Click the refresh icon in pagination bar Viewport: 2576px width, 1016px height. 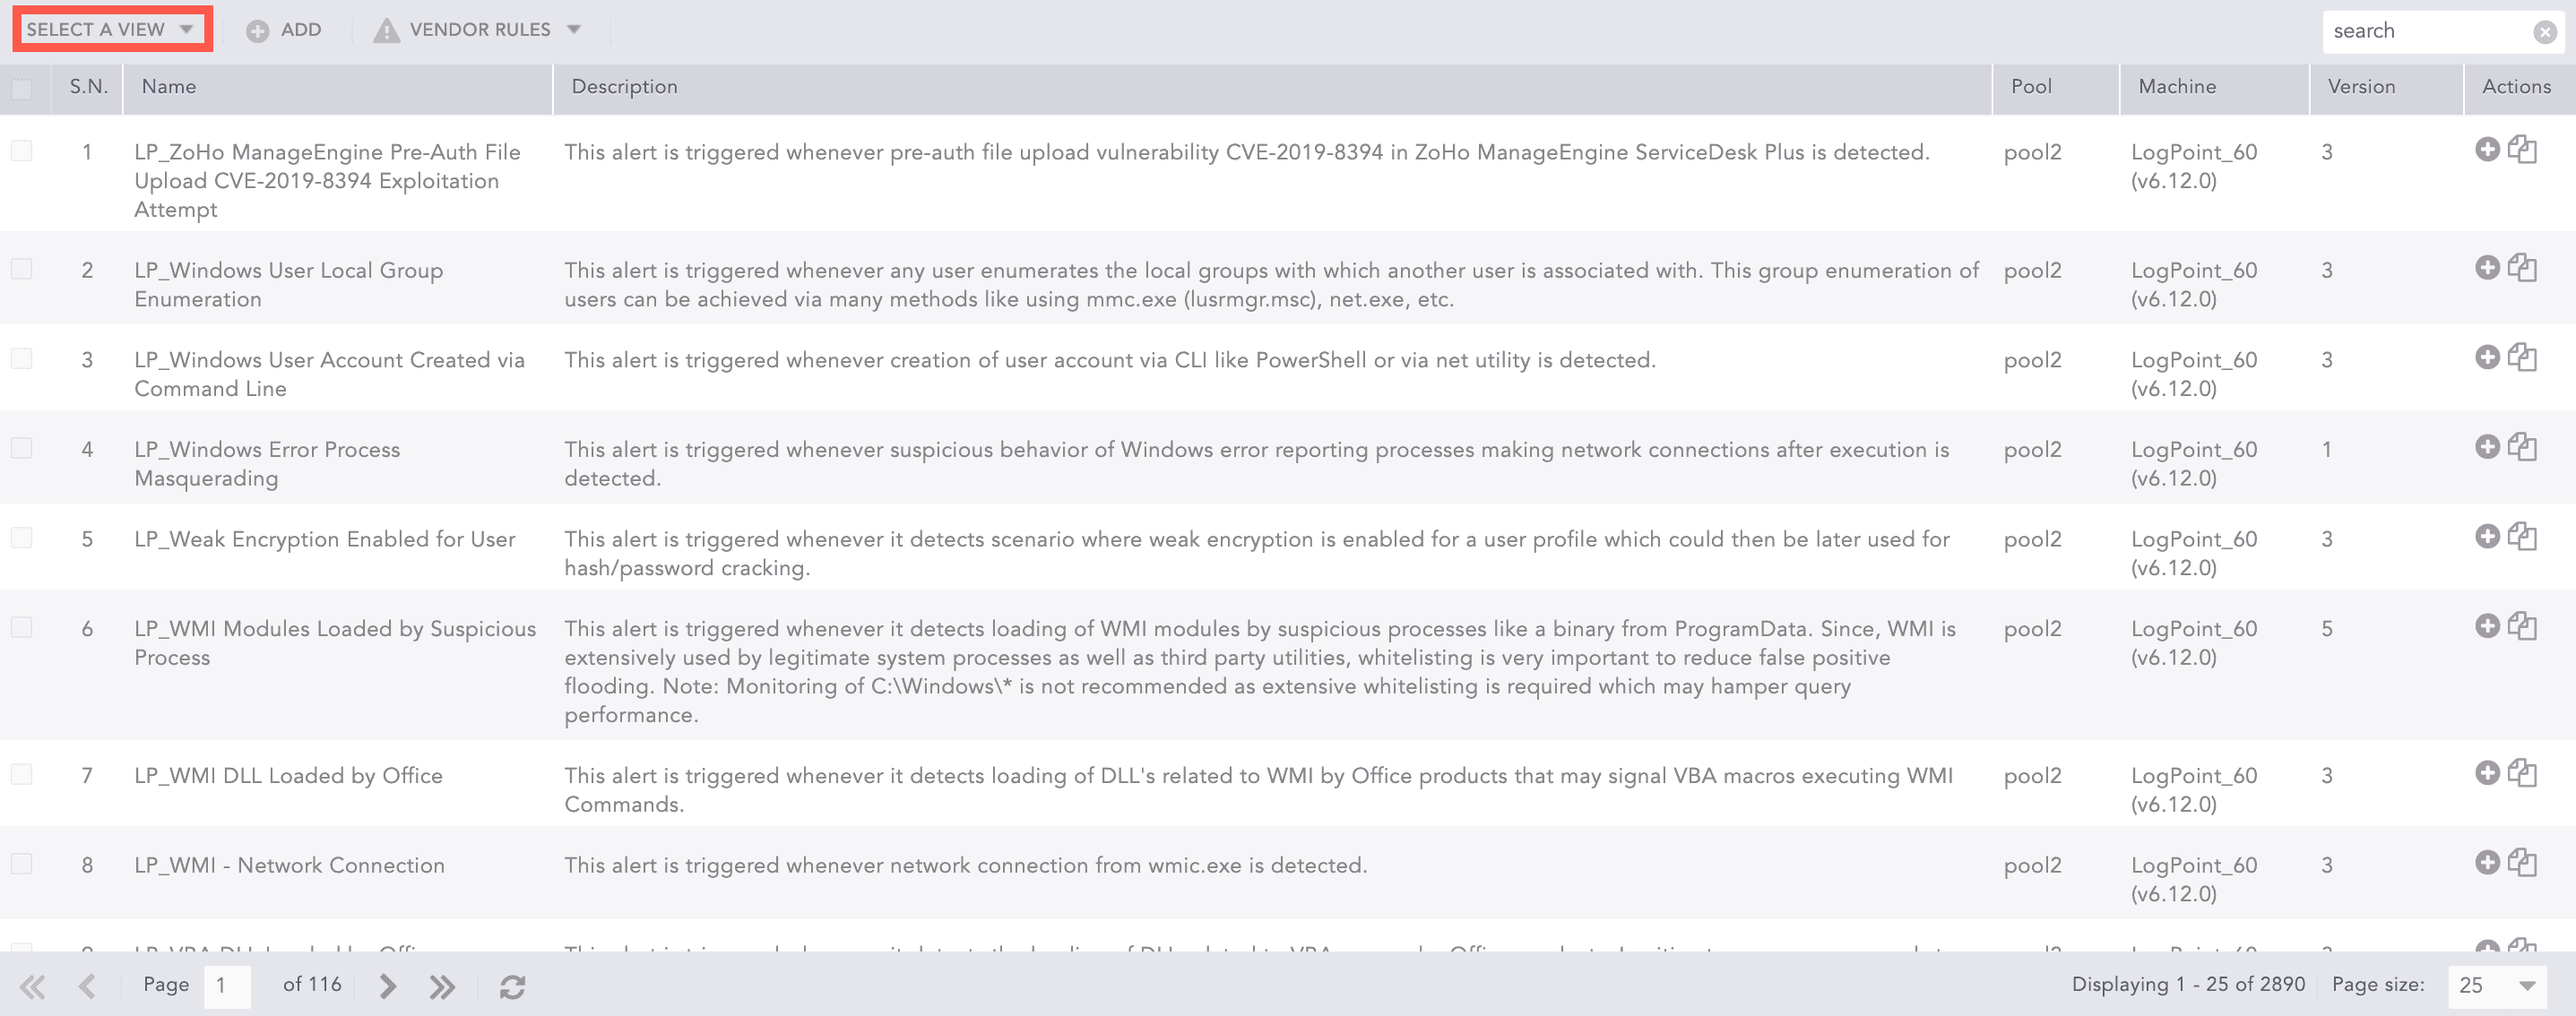tap(512, 987)
